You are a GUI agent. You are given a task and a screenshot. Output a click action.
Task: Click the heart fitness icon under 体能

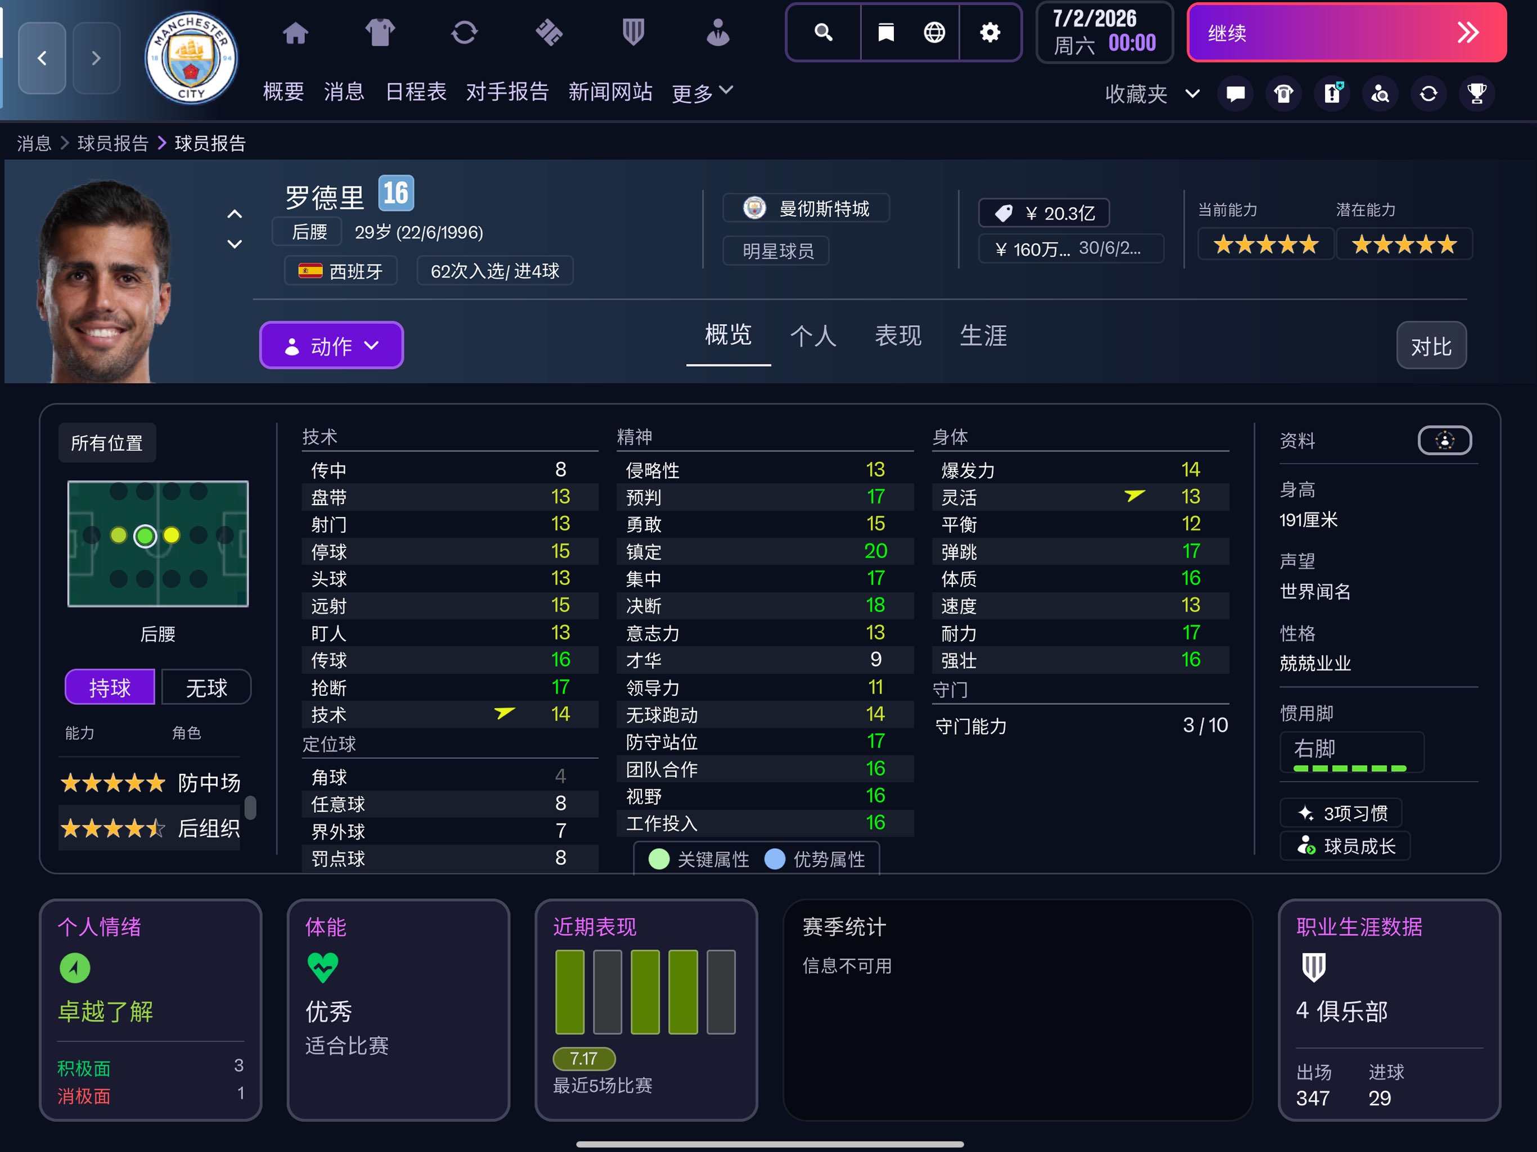pos(322,967)
